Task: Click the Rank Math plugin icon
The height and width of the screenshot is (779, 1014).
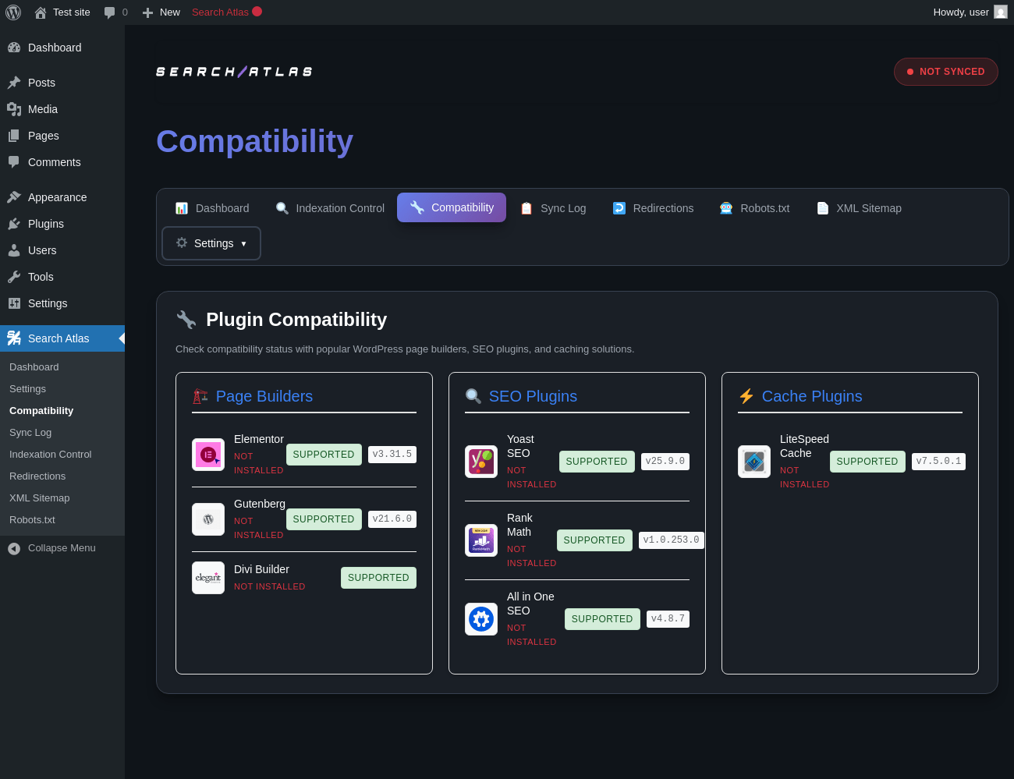Action: pos(481,540)
